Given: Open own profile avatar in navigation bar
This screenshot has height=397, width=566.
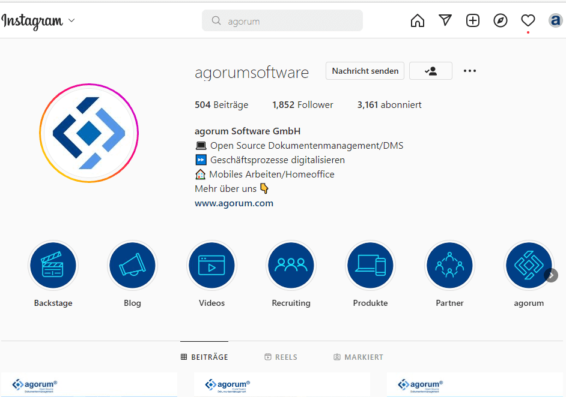Looking at the screenshot, I should pos(555,20).
